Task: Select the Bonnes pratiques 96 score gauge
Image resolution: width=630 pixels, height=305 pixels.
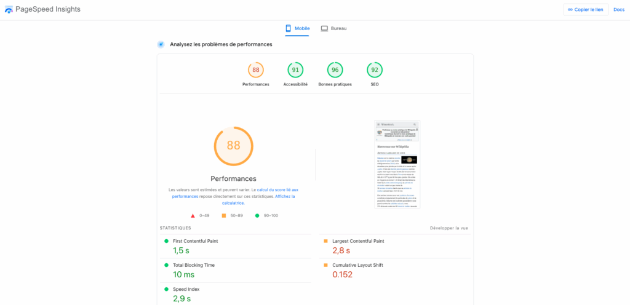Action: coord(335,70)
